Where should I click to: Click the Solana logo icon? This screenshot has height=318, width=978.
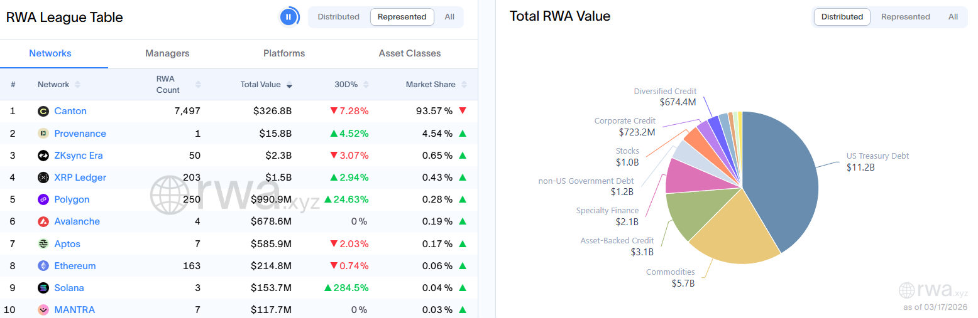click(43, 288)
